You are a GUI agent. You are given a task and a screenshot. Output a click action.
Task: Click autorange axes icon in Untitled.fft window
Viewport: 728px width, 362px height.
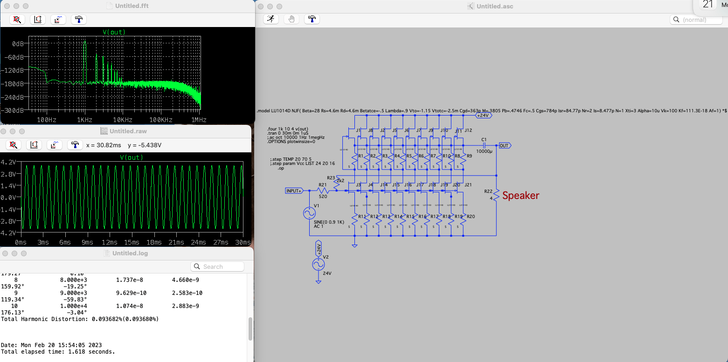point(38,20)
